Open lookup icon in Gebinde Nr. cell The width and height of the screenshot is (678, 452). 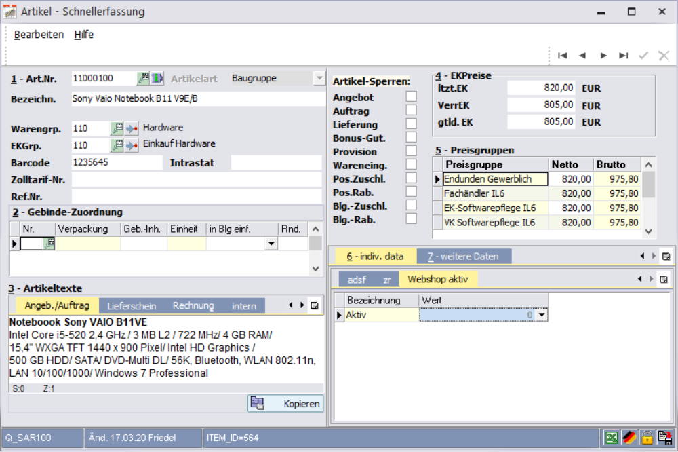(x=49, y=244)
